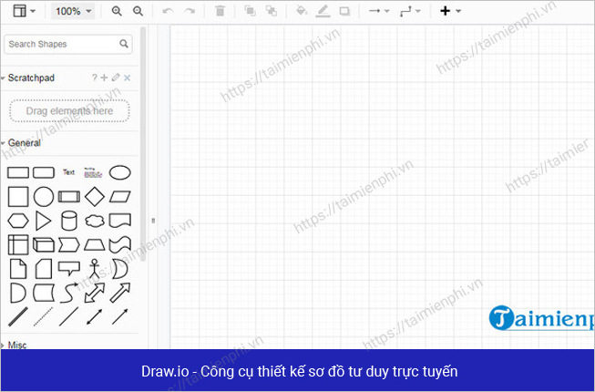Open the connection arrow style dropdown
Image resolution: width=595 pixels, height=392 pixels.
point(379,11)
